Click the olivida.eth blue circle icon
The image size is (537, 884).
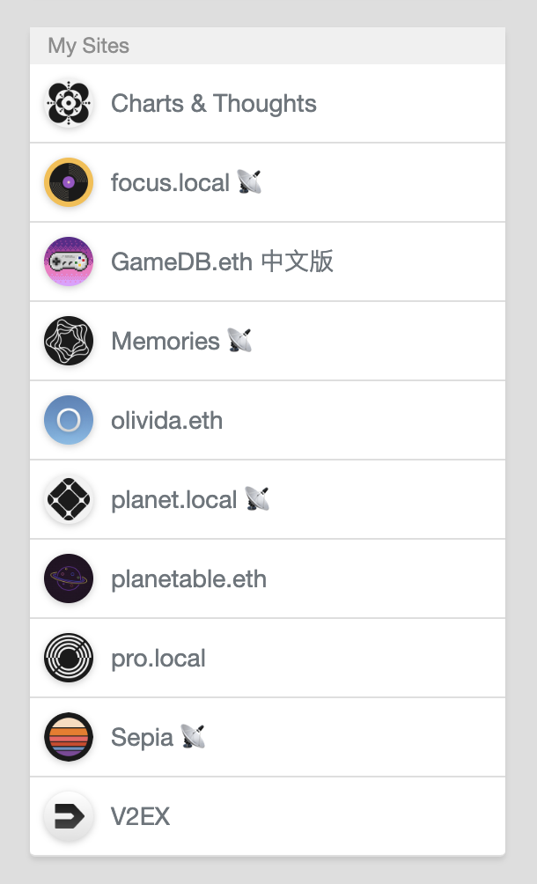click(69, 421)
